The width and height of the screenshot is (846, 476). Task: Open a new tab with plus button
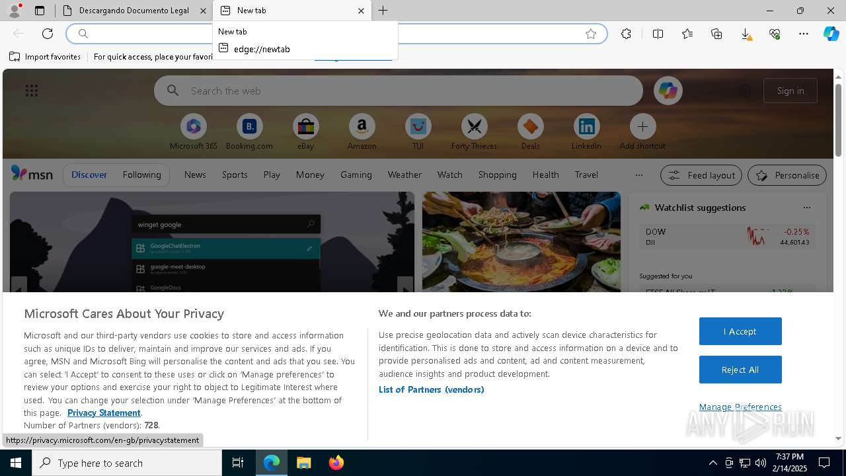coord(383,11)
